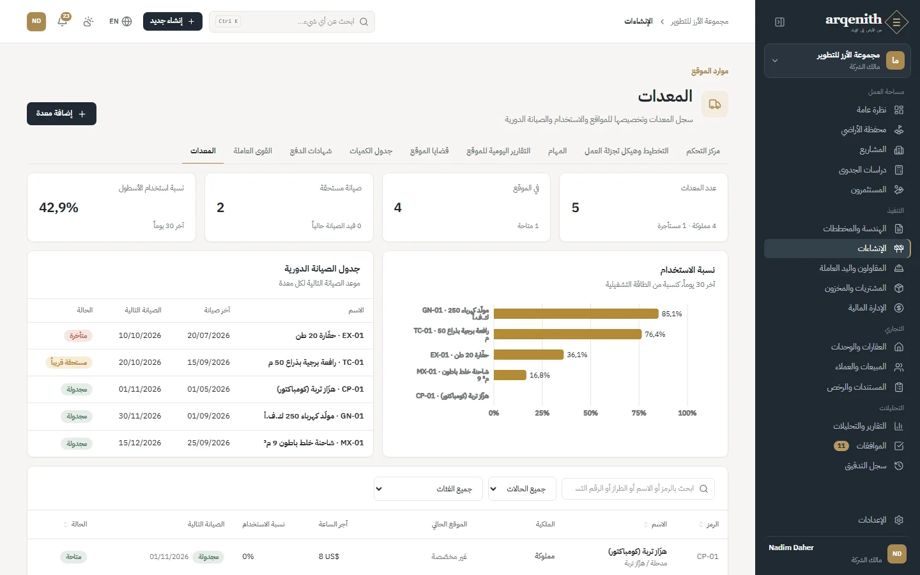Switch to the المهام tab
The width and height of the screenshot is (920, 575).
557,151
